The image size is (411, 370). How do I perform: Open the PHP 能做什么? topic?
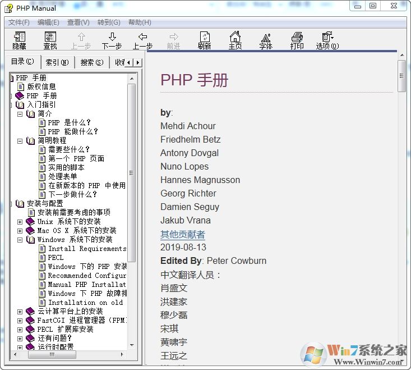point(73,131)
